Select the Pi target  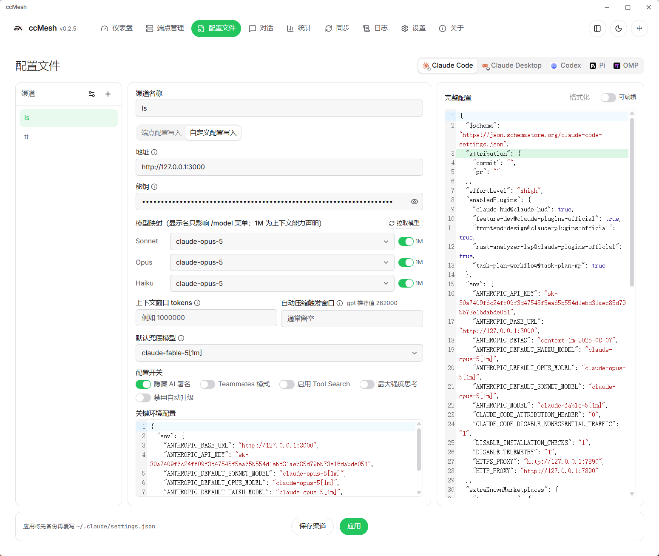pyautogui.click(x=597, y=66)
